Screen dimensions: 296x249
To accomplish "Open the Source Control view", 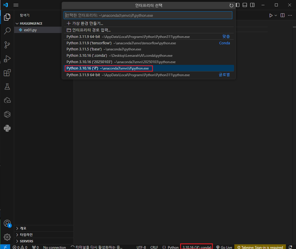I will pyautogui.click(x=7, y=45).
